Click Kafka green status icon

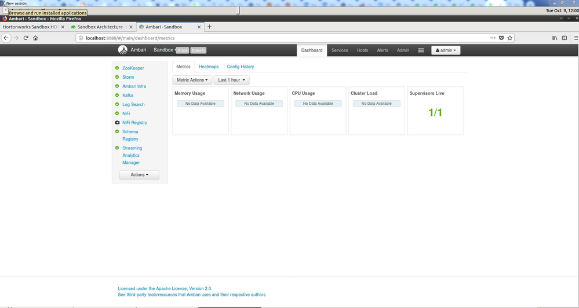coord(117,95)
